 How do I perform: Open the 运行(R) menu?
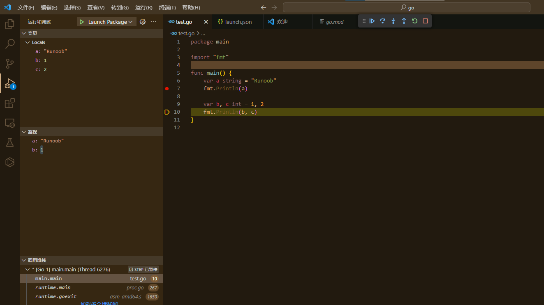point(144,7)
